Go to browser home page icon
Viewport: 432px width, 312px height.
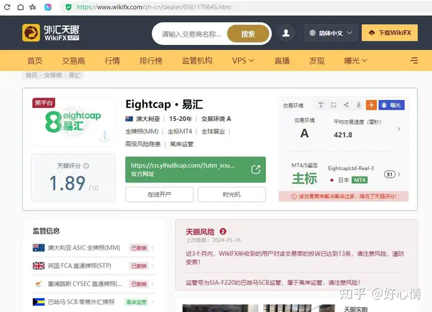point(20,7)
